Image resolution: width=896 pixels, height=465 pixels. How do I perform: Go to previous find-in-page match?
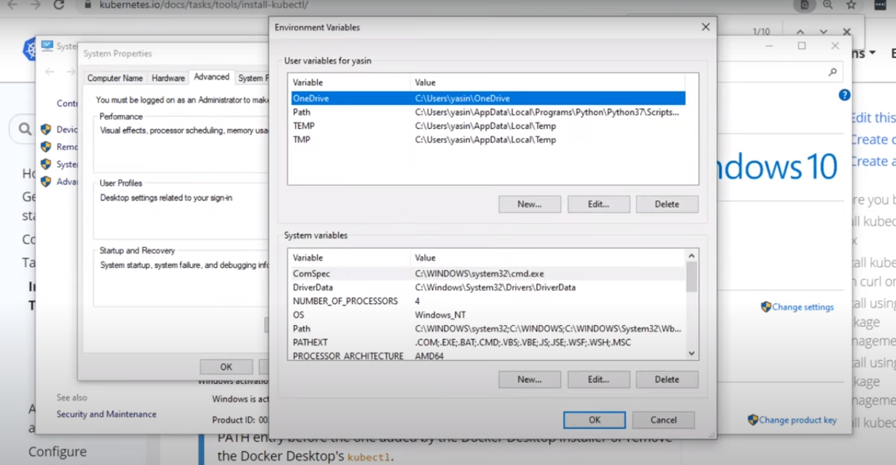click(800, 32)
